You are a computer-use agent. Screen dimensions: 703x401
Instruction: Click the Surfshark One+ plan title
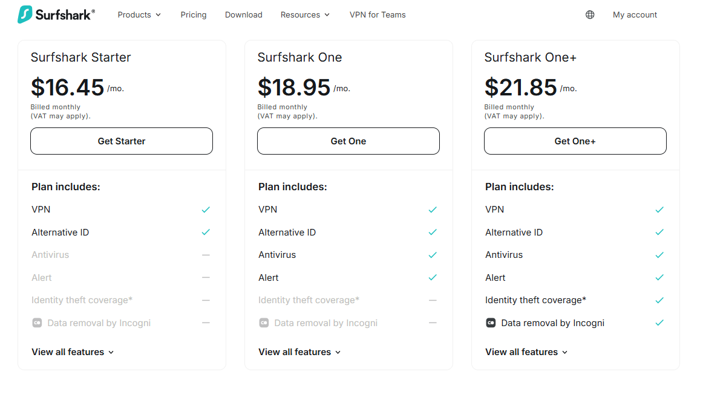pyautogui.click(x=531, y=57)
